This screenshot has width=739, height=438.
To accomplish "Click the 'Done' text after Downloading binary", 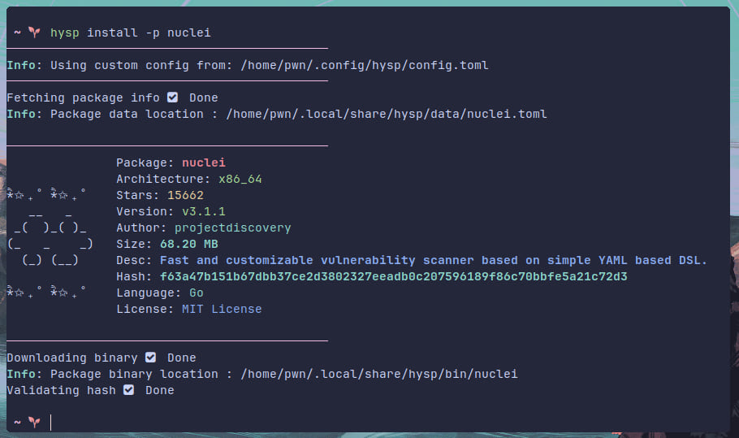I will [181, 358].
